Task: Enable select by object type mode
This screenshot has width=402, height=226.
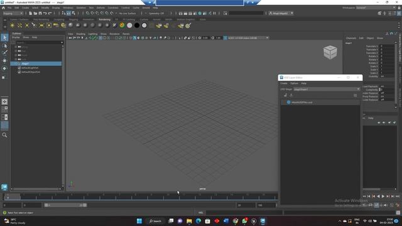Action: pos(68,13)
